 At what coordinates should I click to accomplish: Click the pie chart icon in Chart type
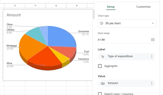[x=101, y=23]
